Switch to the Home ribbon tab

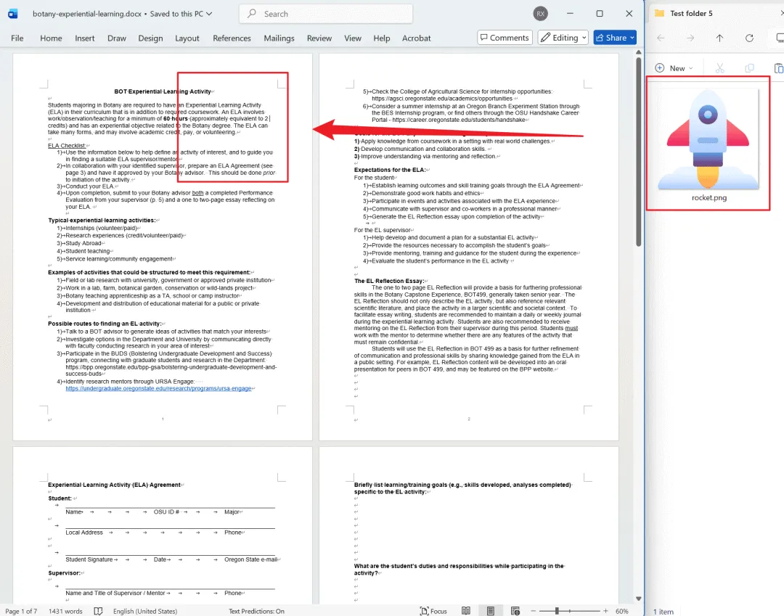(x=51, y=38)
